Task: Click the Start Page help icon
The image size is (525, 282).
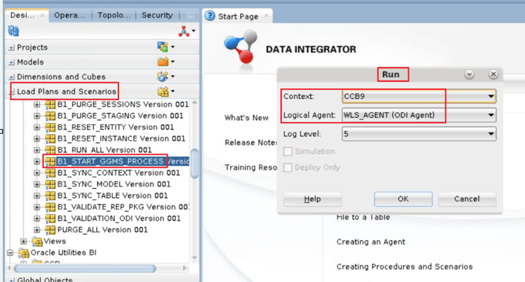Action: pos(210,16)
